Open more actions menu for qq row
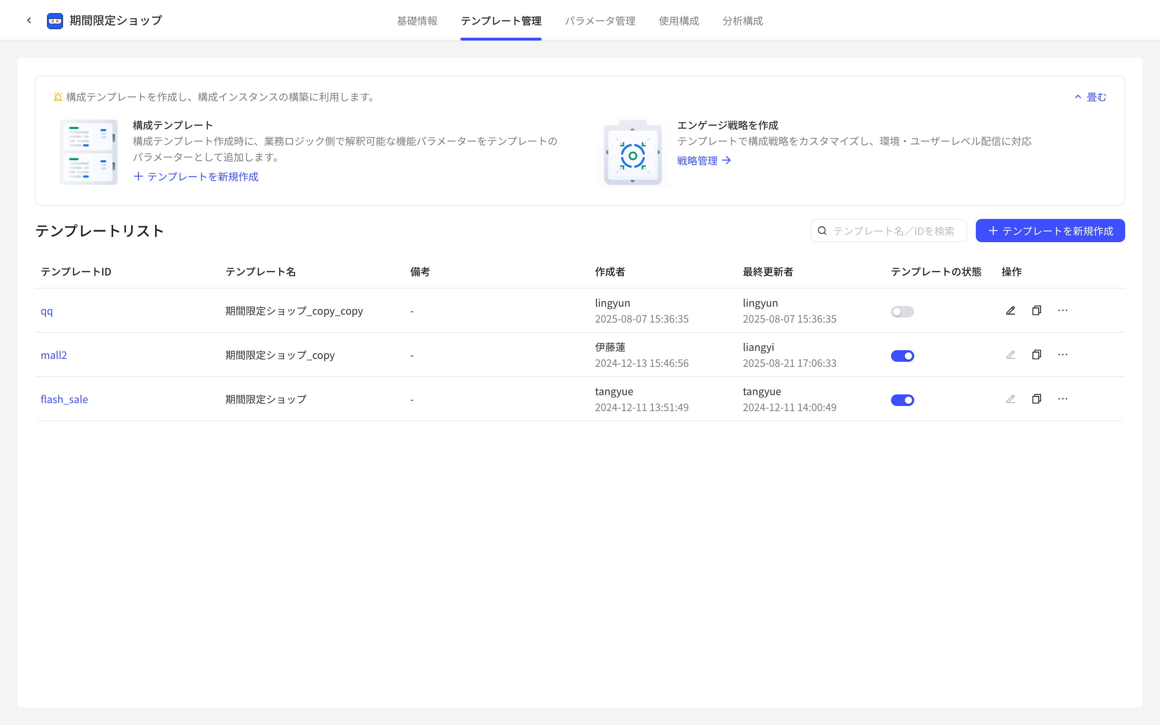The image size is (1160, 725). pos(1063,311)
